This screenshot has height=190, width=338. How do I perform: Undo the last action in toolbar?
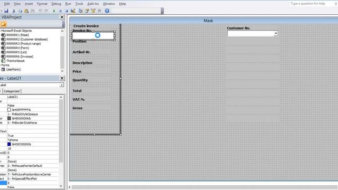[40, 11]
